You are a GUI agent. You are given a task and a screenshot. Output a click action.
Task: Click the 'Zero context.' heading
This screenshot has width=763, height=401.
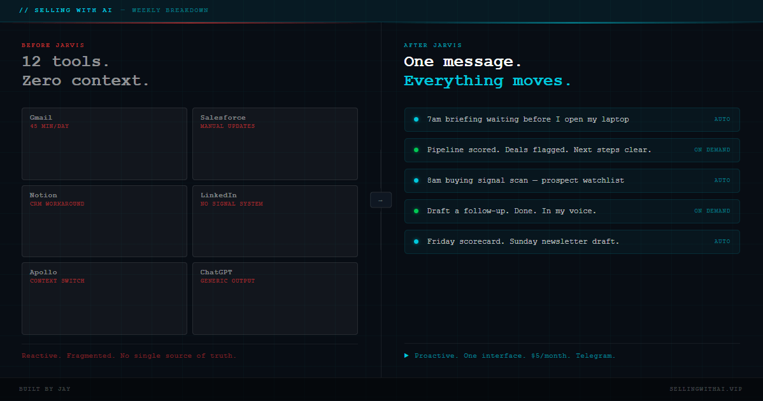click(x=85, y=81)
